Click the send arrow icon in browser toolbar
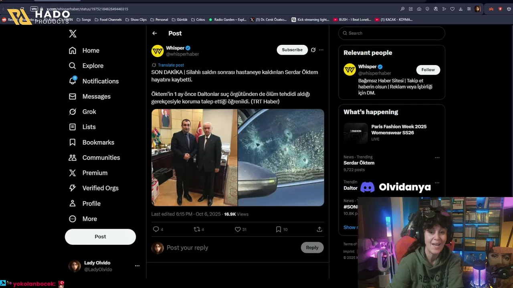 (444, 9)
